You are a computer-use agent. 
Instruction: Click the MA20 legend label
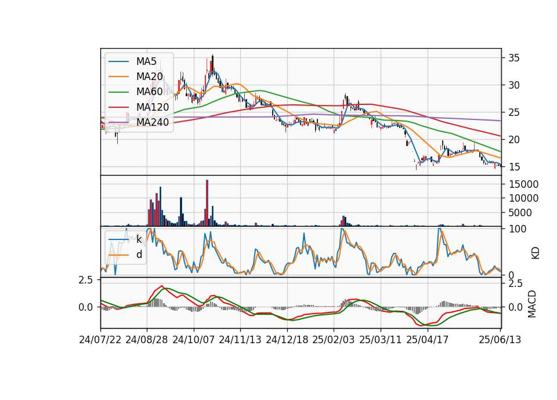(149, 77)
